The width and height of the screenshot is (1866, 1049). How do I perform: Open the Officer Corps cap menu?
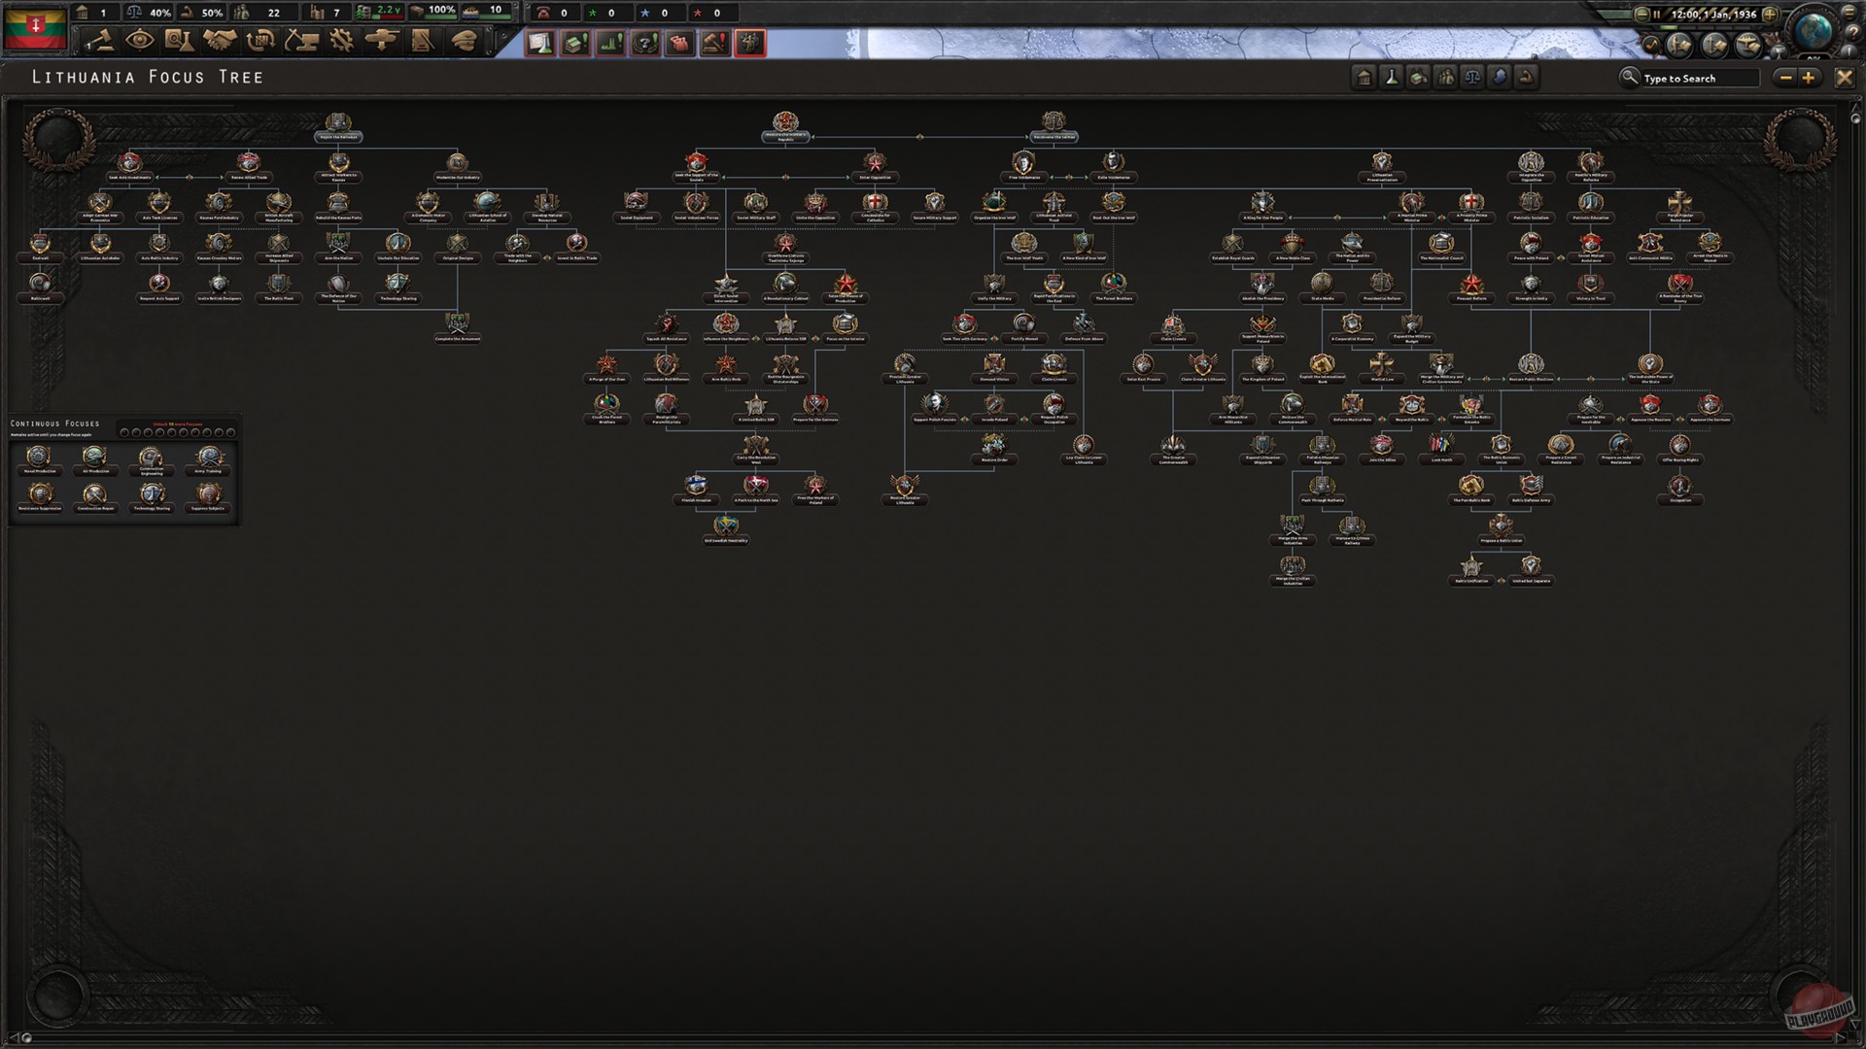pos(465,41)
